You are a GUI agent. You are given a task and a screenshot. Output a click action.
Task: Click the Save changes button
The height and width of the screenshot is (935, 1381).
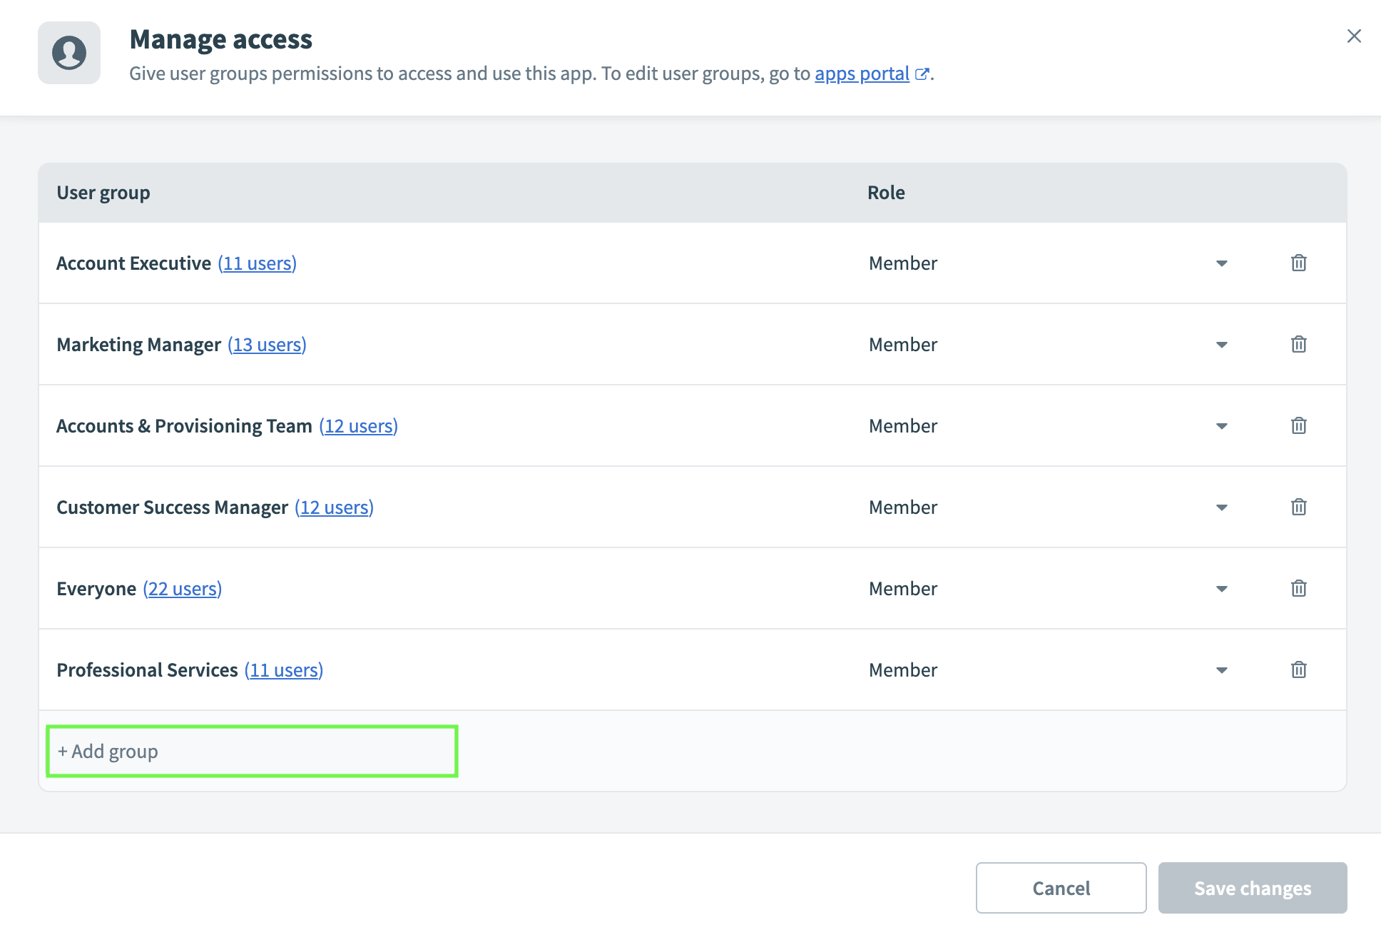[1253, 888]
